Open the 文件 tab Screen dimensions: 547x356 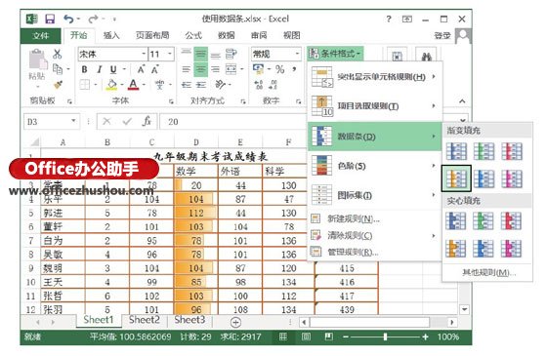point(41,35)
